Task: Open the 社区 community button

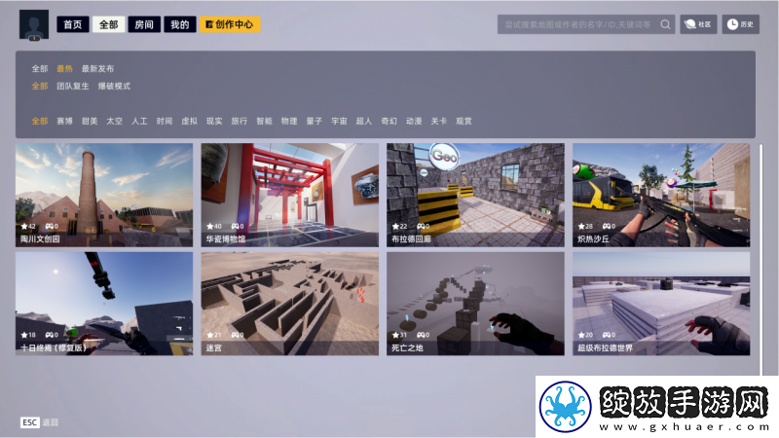Action: click(x=698, y=24)
